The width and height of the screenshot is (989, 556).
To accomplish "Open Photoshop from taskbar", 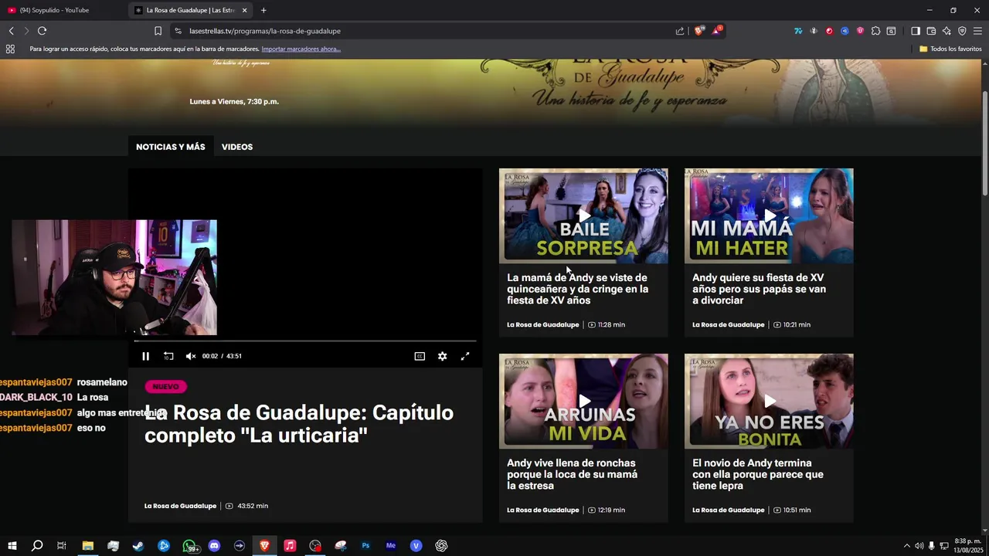I will 365,546.
